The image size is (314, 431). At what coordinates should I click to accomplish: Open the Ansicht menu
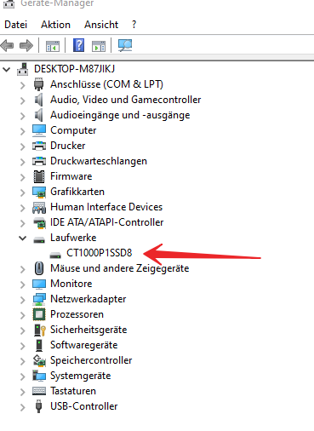click(101, 25)
